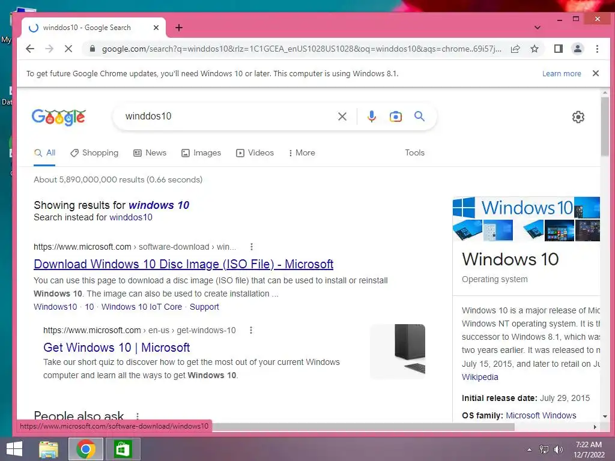This screenshot has height=461, width=615.
Task: Submit search with magnifier icon
Action: click(x=419, y=116)
